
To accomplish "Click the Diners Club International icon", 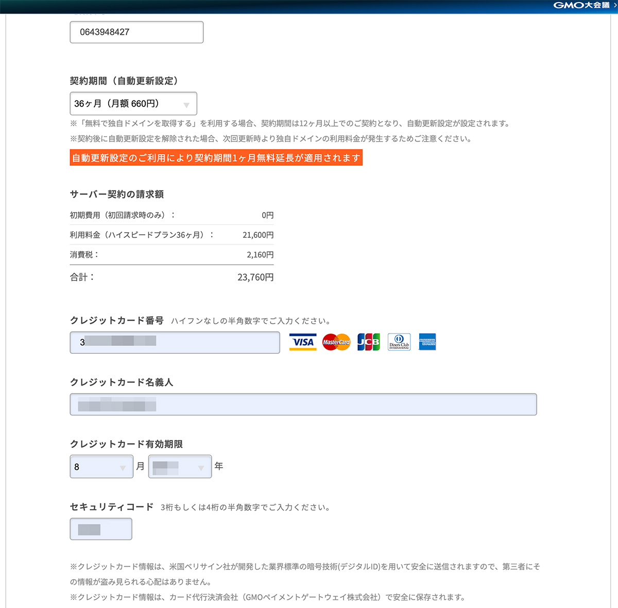I will 399,341.
